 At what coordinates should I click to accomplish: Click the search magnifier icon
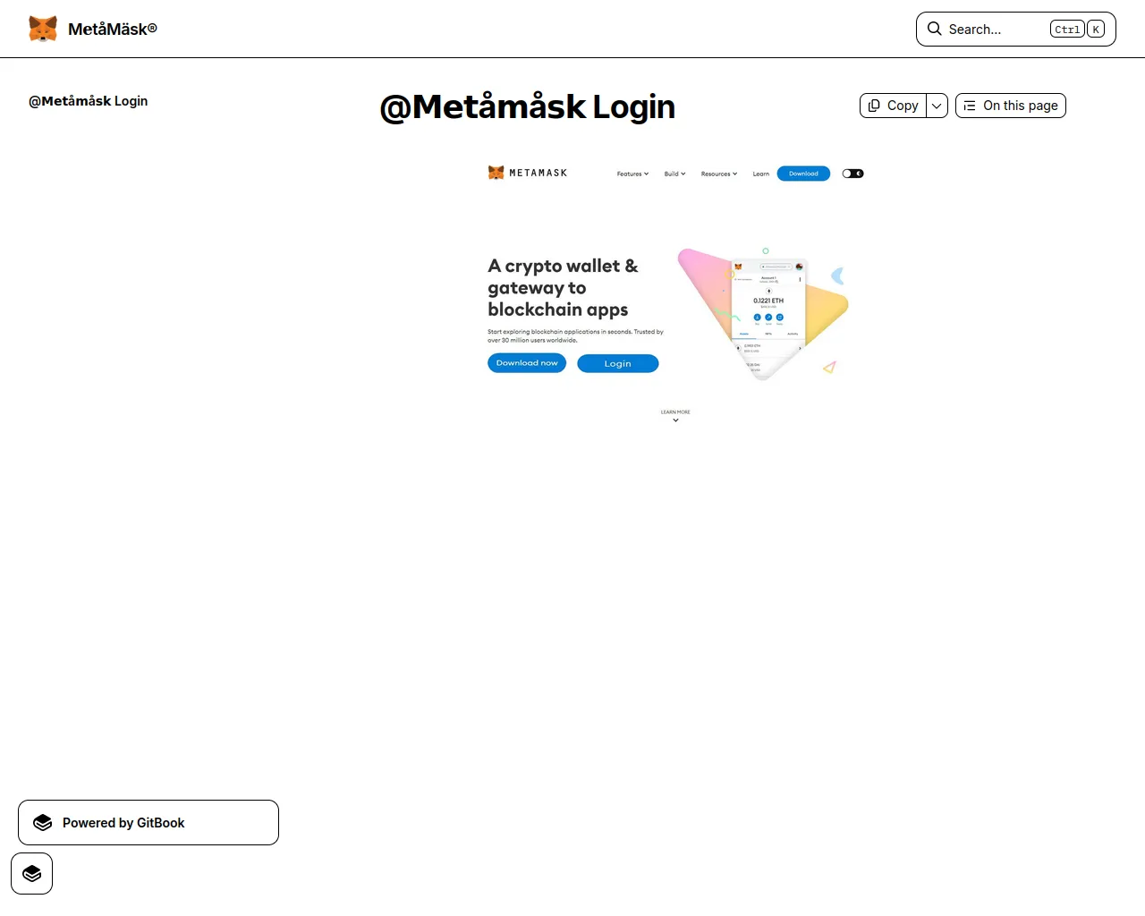pos(934,29)
